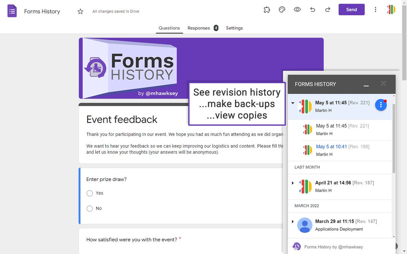
Task: Select the March 29 at 11:15 revision
Action: (340, 225)
